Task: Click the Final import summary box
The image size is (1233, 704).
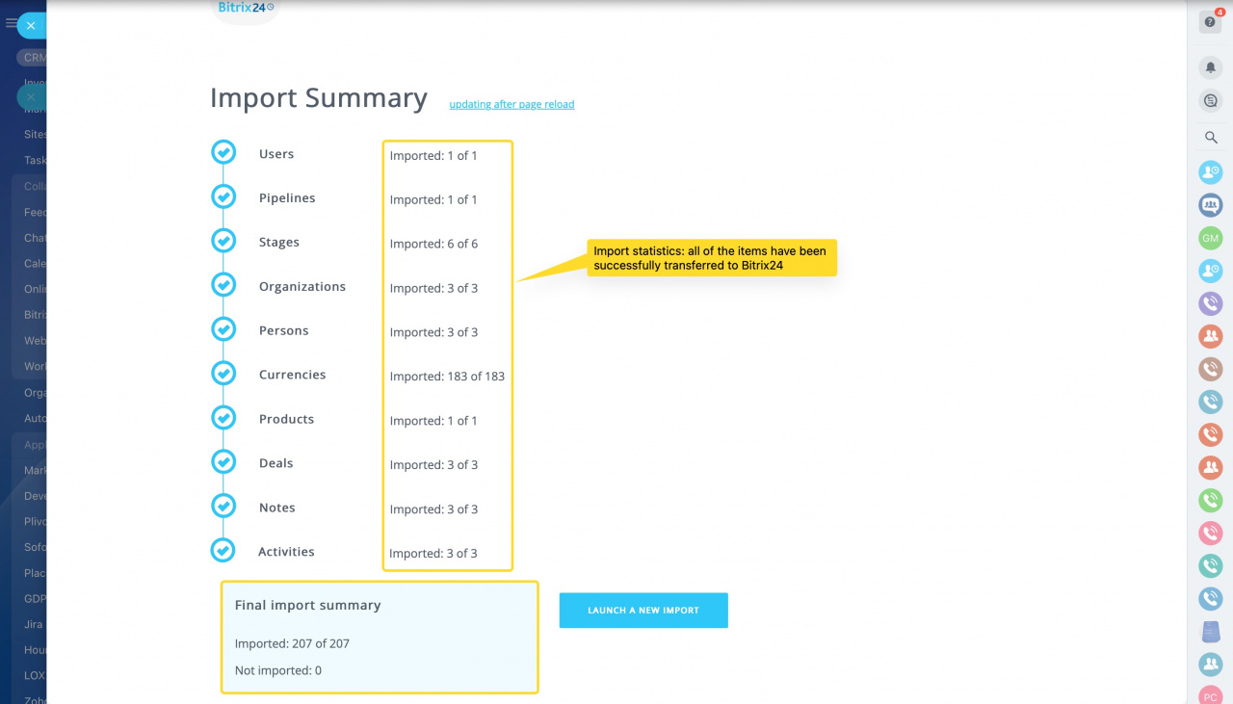Action: click(x=380, y=637)
